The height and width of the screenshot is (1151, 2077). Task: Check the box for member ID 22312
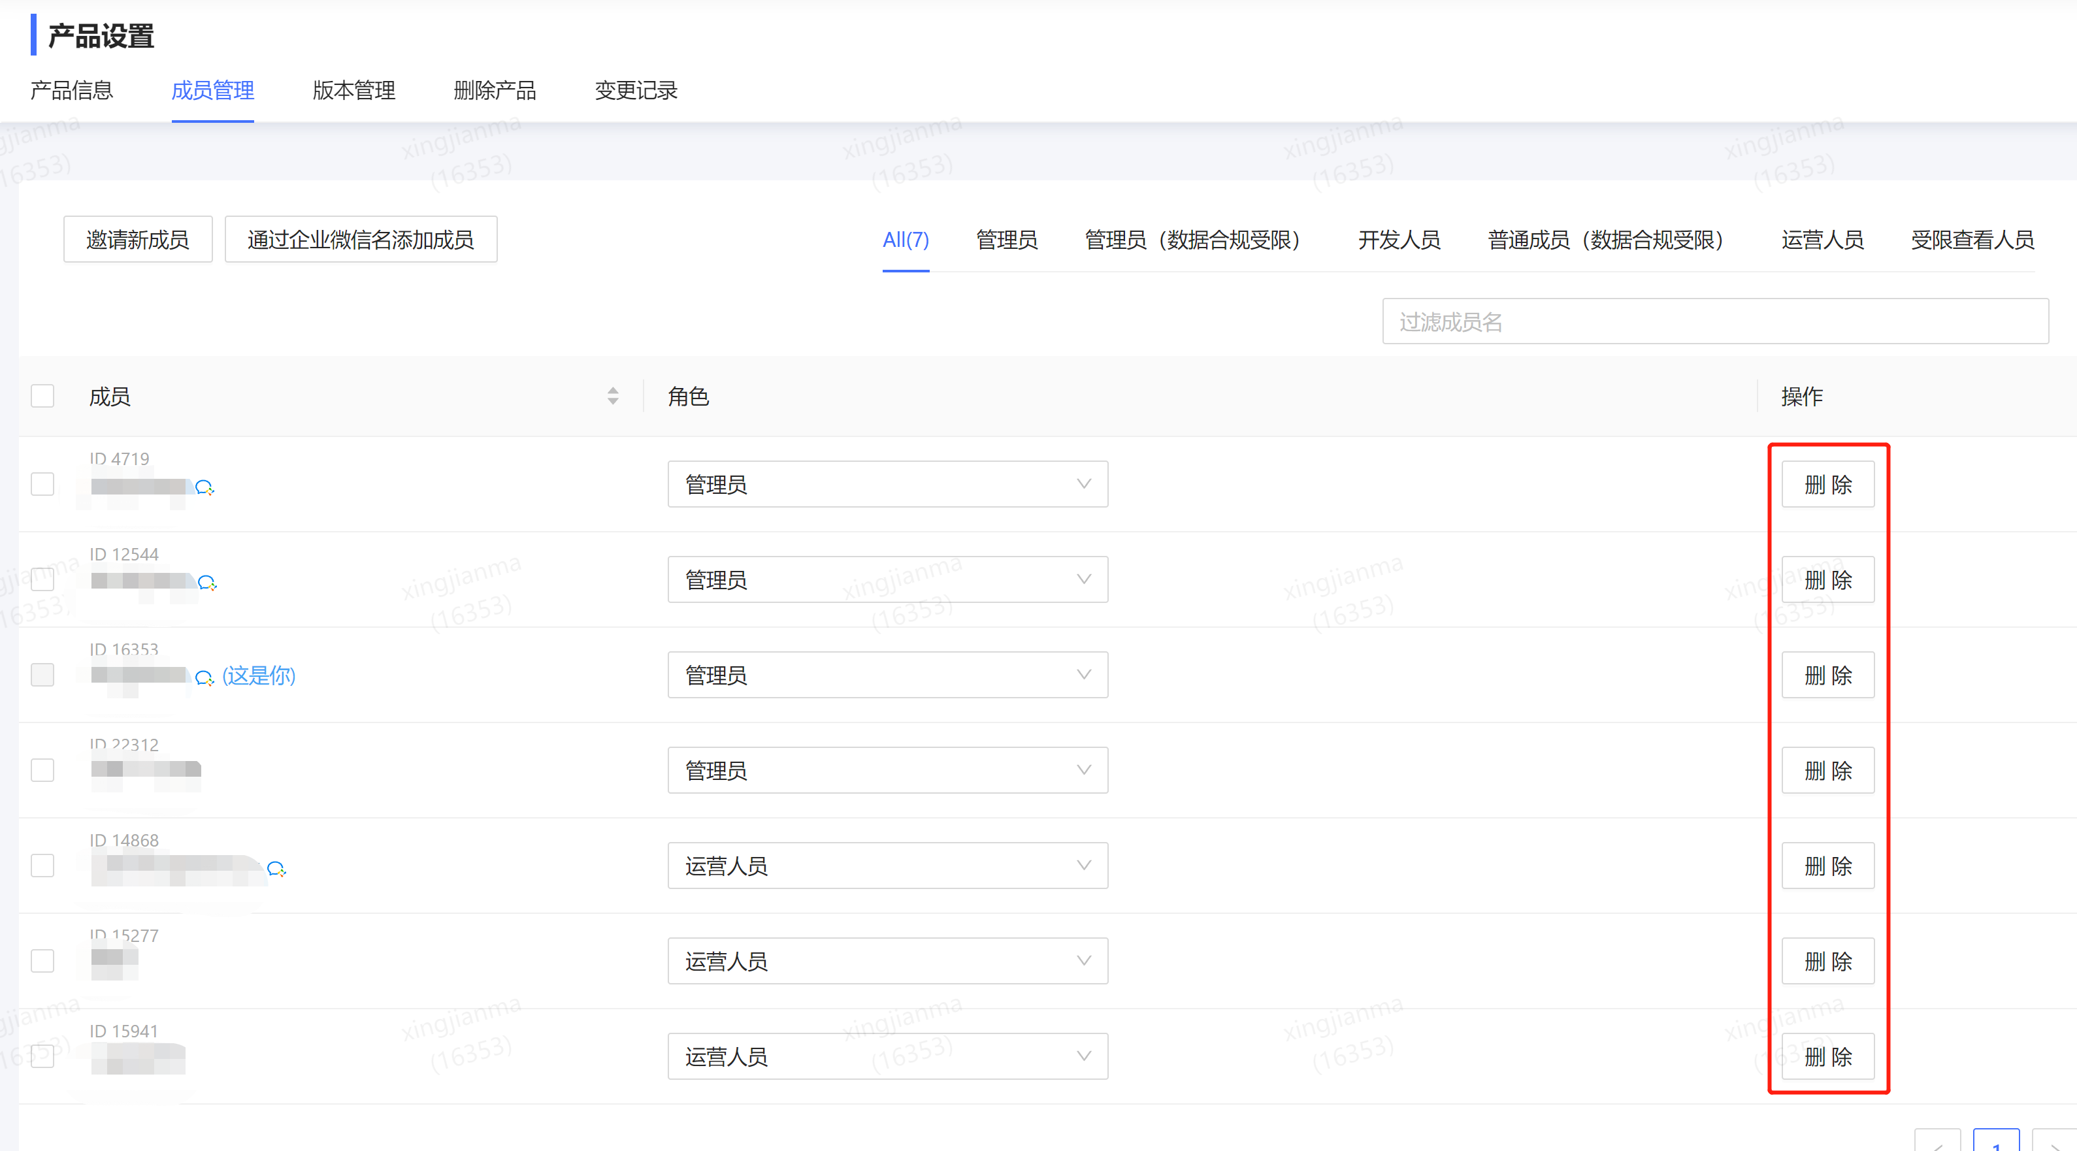[x=42, y=771]
